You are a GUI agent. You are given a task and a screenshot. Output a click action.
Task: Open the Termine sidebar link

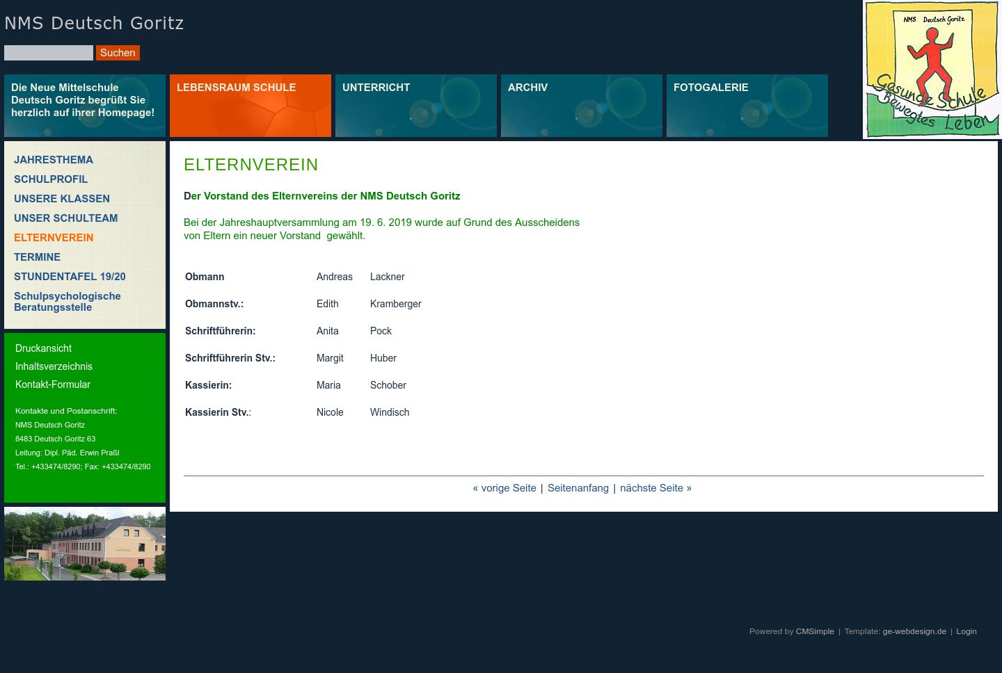pos(38,257)
